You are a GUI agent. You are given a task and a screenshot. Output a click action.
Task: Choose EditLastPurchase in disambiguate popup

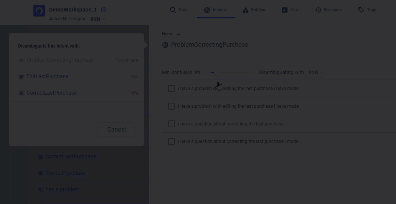(47, 76)
